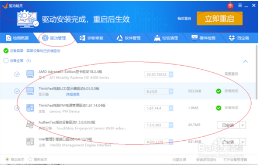Switch to the 百宝箱 tab
The height and width of the screenshot is (165, 261).
239,38
